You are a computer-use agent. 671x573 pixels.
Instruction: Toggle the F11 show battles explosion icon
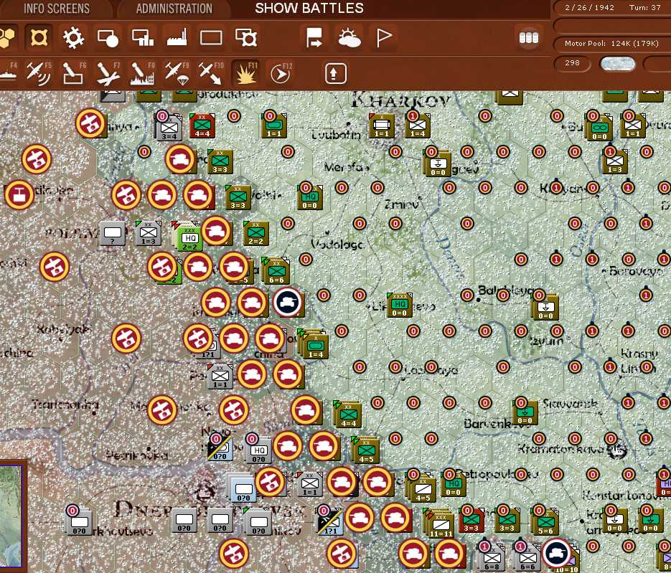245,72
